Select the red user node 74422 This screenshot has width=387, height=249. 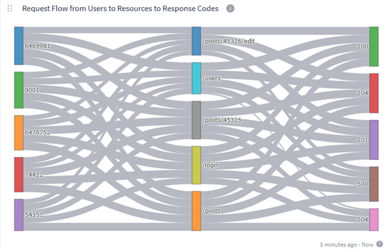pos(19,175)
